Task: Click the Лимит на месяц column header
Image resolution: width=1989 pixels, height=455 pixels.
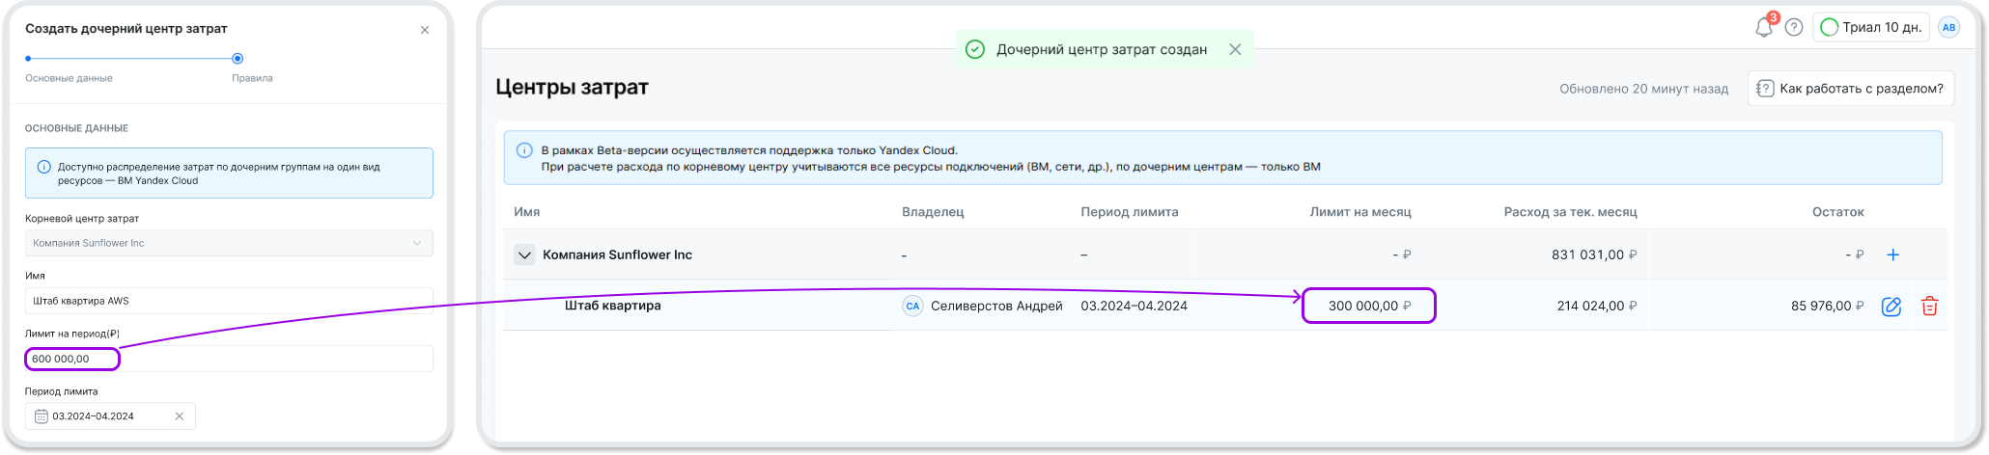Action: pos(1359,212)
